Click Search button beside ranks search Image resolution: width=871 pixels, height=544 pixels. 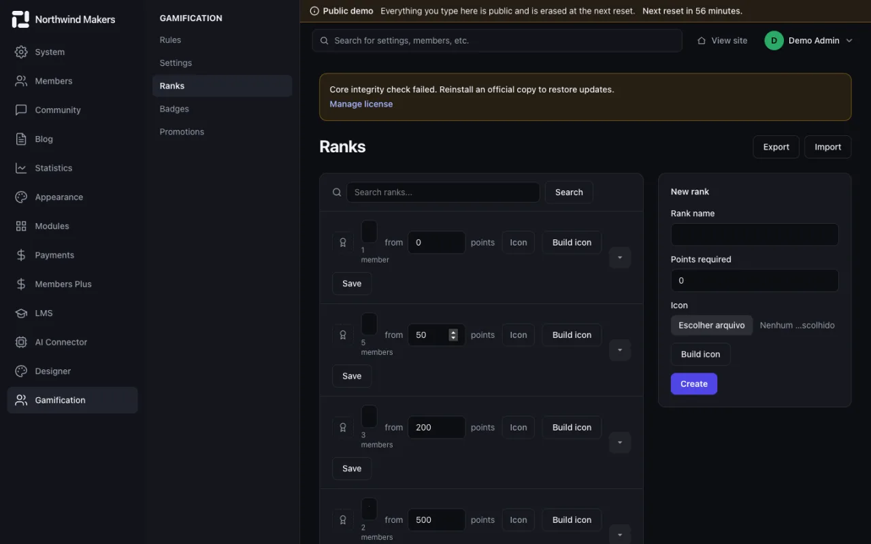tap(569, 192)
